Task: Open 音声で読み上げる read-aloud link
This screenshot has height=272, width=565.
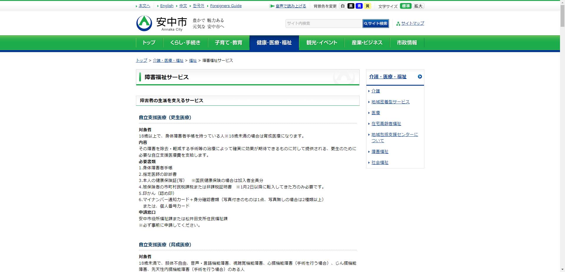Action: (291, 6)
